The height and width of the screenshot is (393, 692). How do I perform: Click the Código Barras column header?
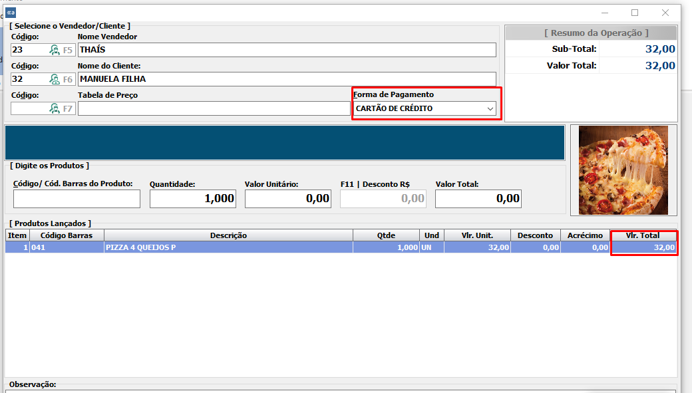point(67,235)
